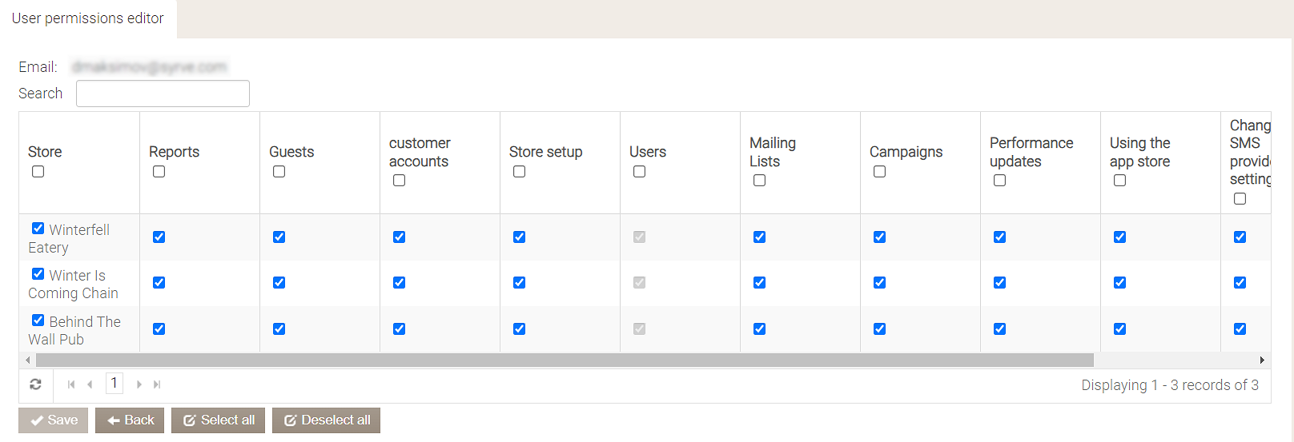Click the Select all button

click(x=218, y=420)
